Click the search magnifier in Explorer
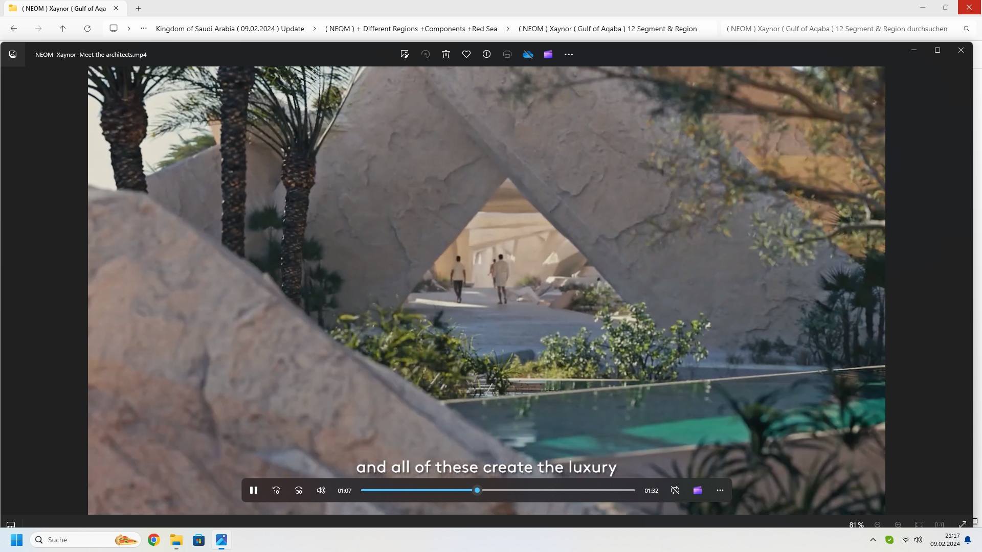982x552 pixels. (967, 29)
